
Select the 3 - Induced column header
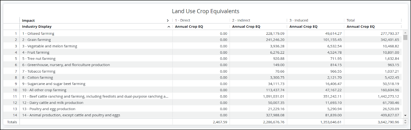pyautogui.click(x=299, y=20)
